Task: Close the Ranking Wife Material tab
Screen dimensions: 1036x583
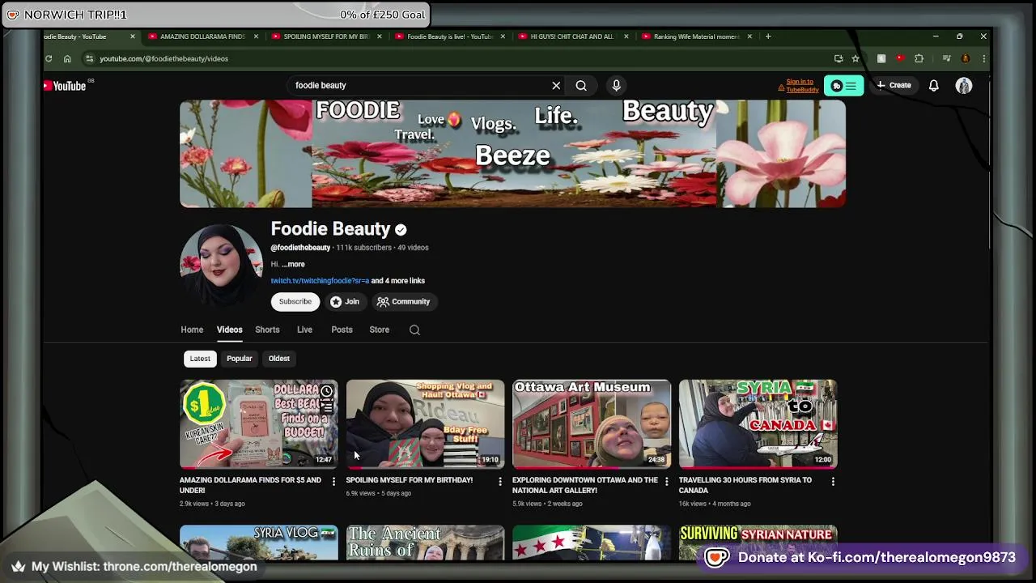Action: click(749, 36)
